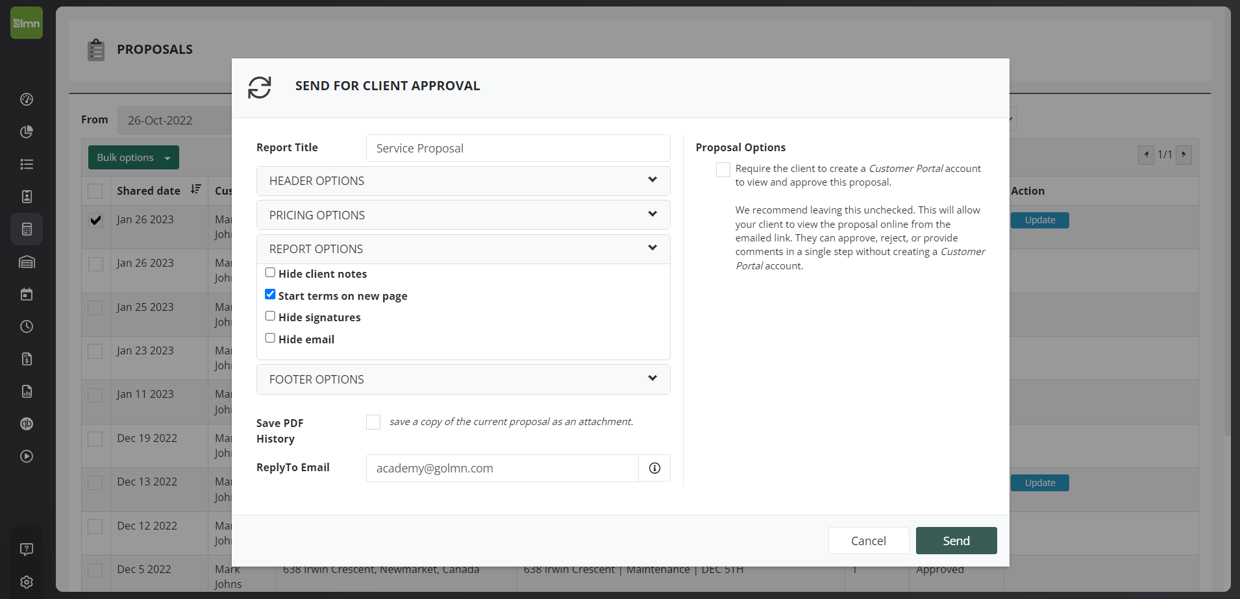Open the clock time-tracking sidebar icon

click(x=27, y=326)
